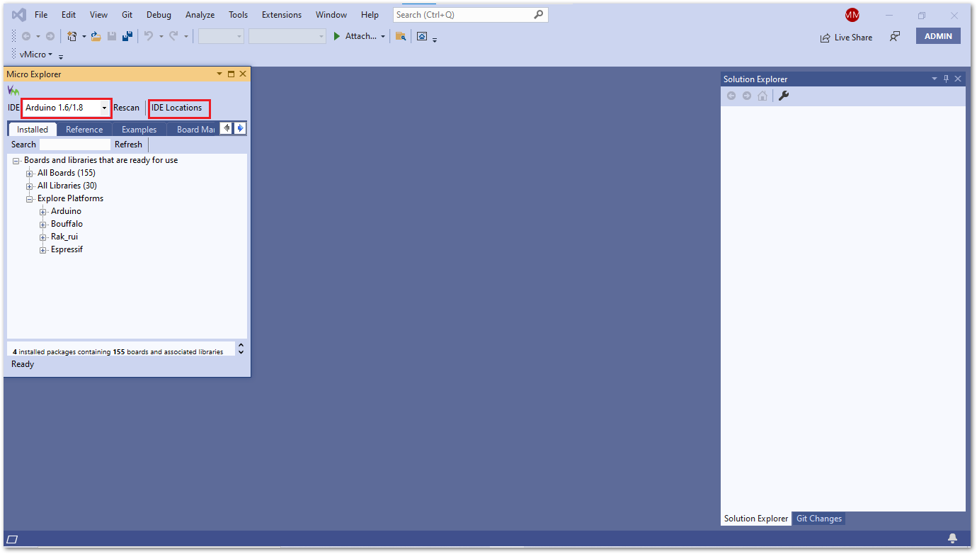Viewport: 977px width, 554px height.
Task: Open the Solution Explorer window options dropdown
Action: pos(935,79)
